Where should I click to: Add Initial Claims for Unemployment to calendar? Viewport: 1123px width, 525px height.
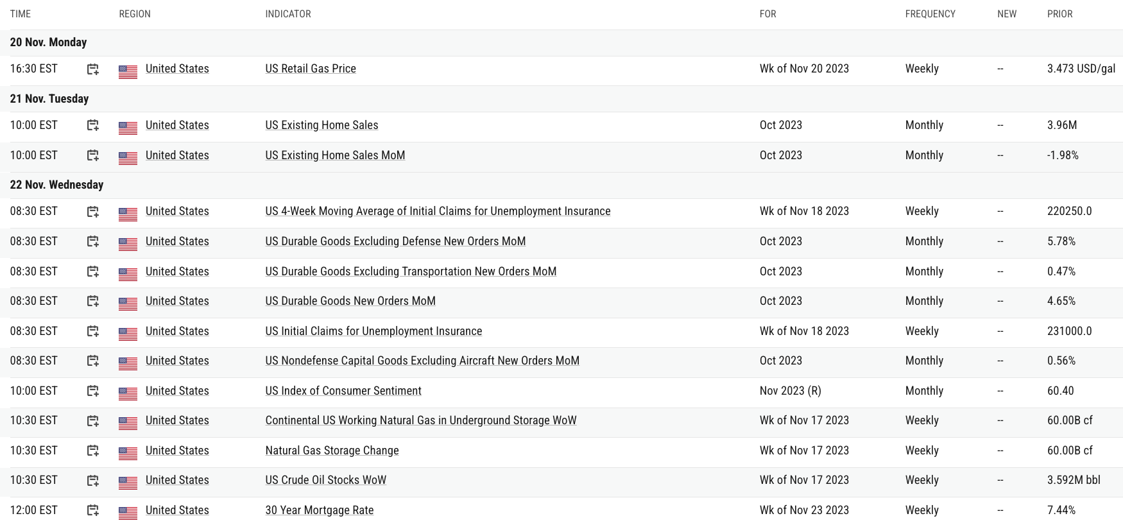(93, 332)
